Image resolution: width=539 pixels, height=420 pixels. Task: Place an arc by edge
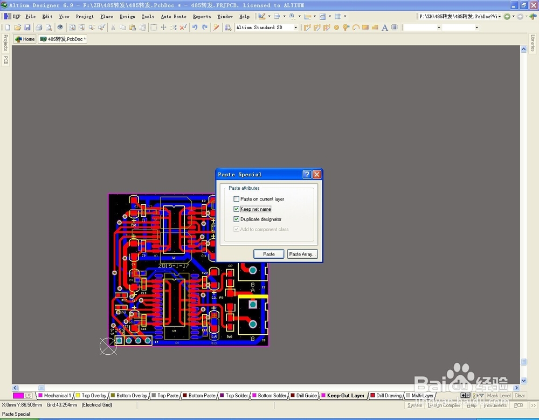[x=356, y=27]
